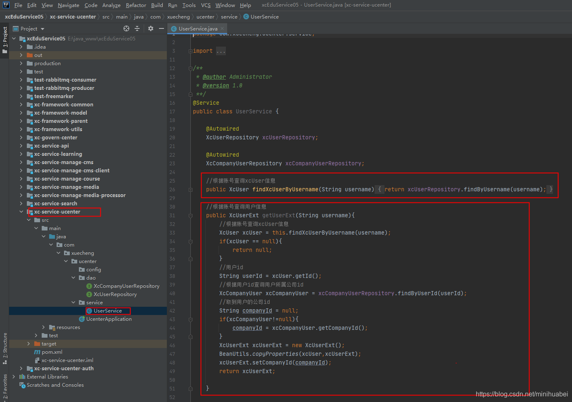Select xc-service-ucenter-auth module
Screen dimensions: 572x402
(x=64, y=368)
